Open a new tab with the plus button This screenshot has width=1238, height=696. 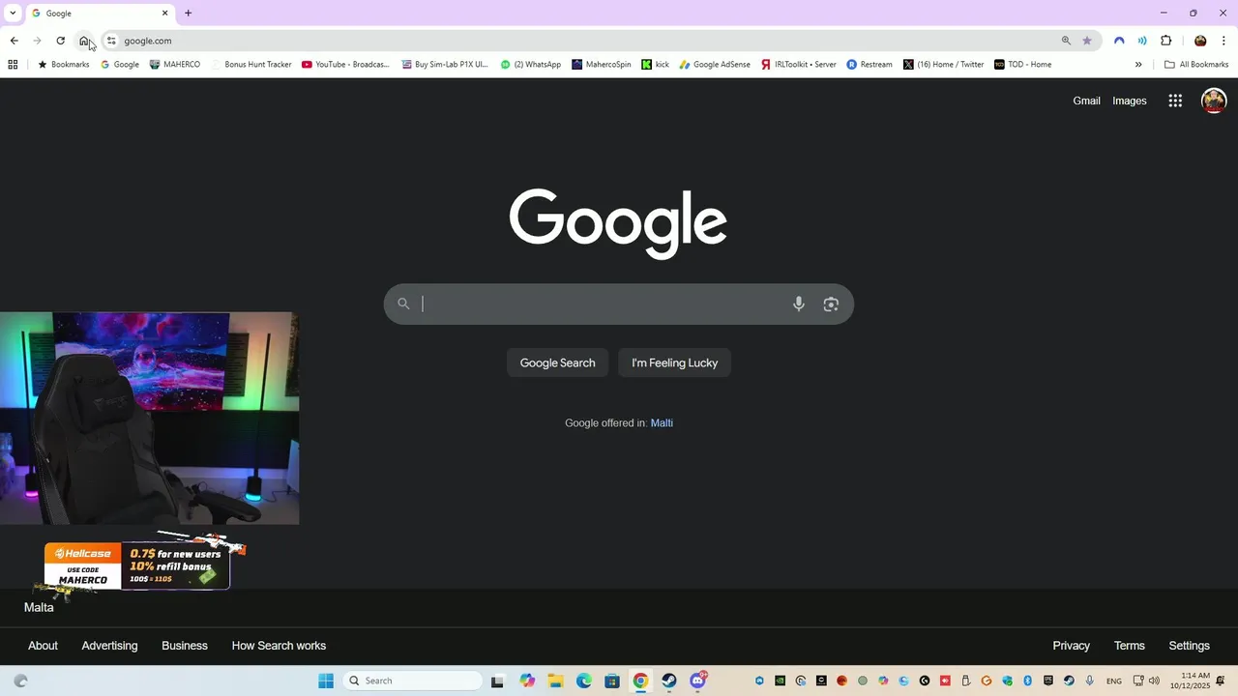pyautogui.click(x=189, y=14)
